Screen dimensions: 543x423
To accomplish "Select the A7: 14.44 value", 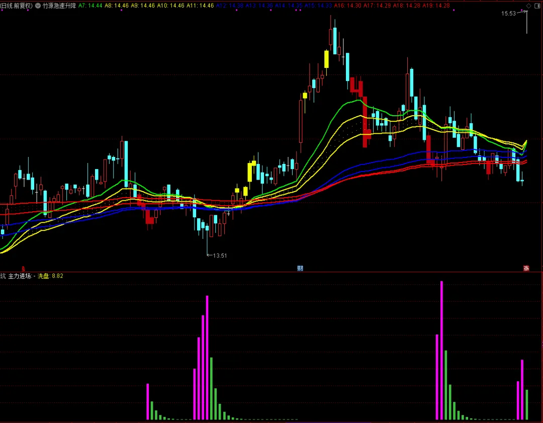I will click(x=90, y=6).
